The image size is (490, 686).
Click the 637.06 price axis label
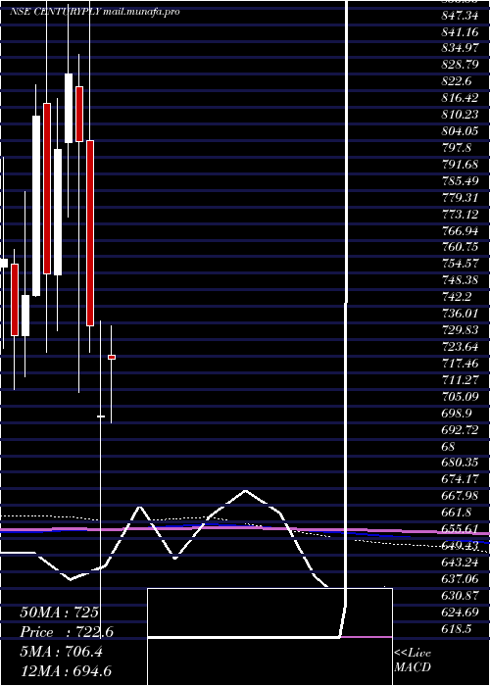click(460, 579)
